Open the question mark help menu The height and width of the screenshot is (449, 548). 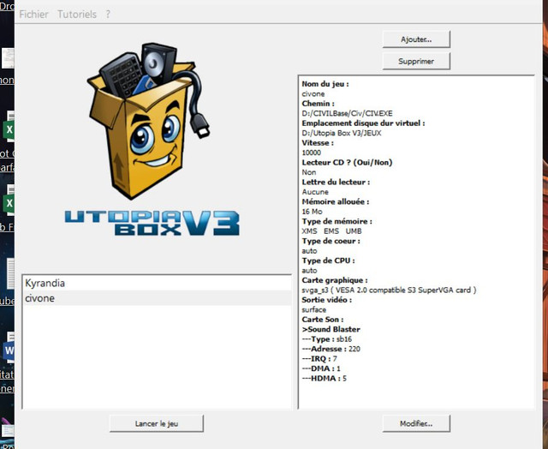pos(108,15)
